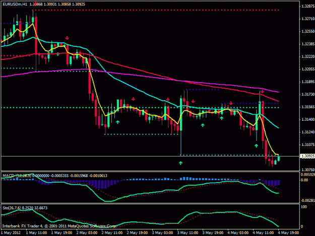Click the 1.32385 price axis label
This screenshot has width=315, height=236.
[308, 44]
